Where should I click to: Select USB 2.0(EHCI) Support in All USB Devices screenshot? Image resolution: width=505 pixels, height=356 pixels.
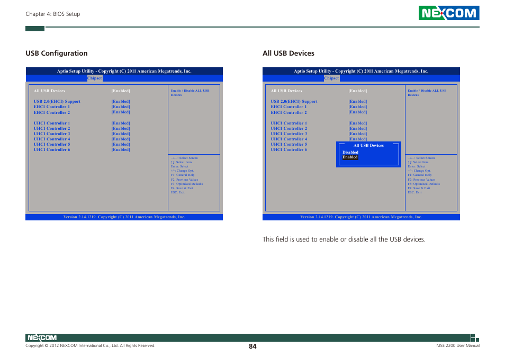click(294, 102)
